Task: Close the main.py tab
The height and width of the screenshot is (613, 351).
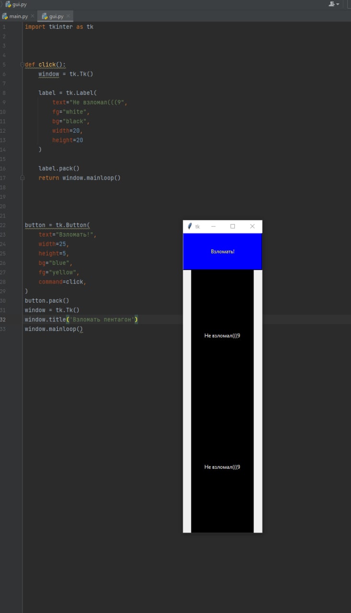Action: (33, 16)
